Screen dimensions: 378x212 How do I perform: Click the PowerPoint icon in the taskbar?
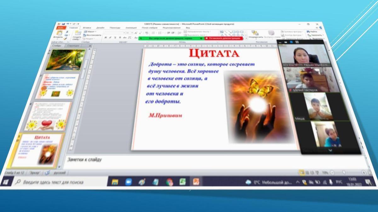[196, 182]
